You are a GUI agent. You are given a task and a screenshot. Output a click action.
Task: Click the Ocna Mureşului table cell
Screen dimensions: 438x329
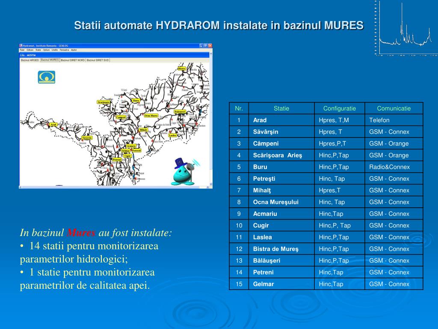[x=281, y=202]
